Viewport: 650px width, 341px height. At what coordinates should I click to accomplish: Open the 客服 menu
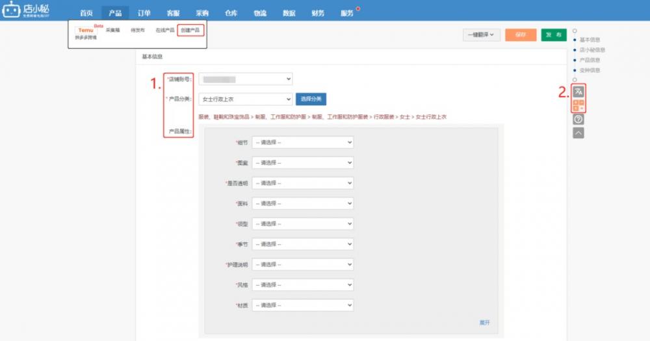click(x=174, y=13)
